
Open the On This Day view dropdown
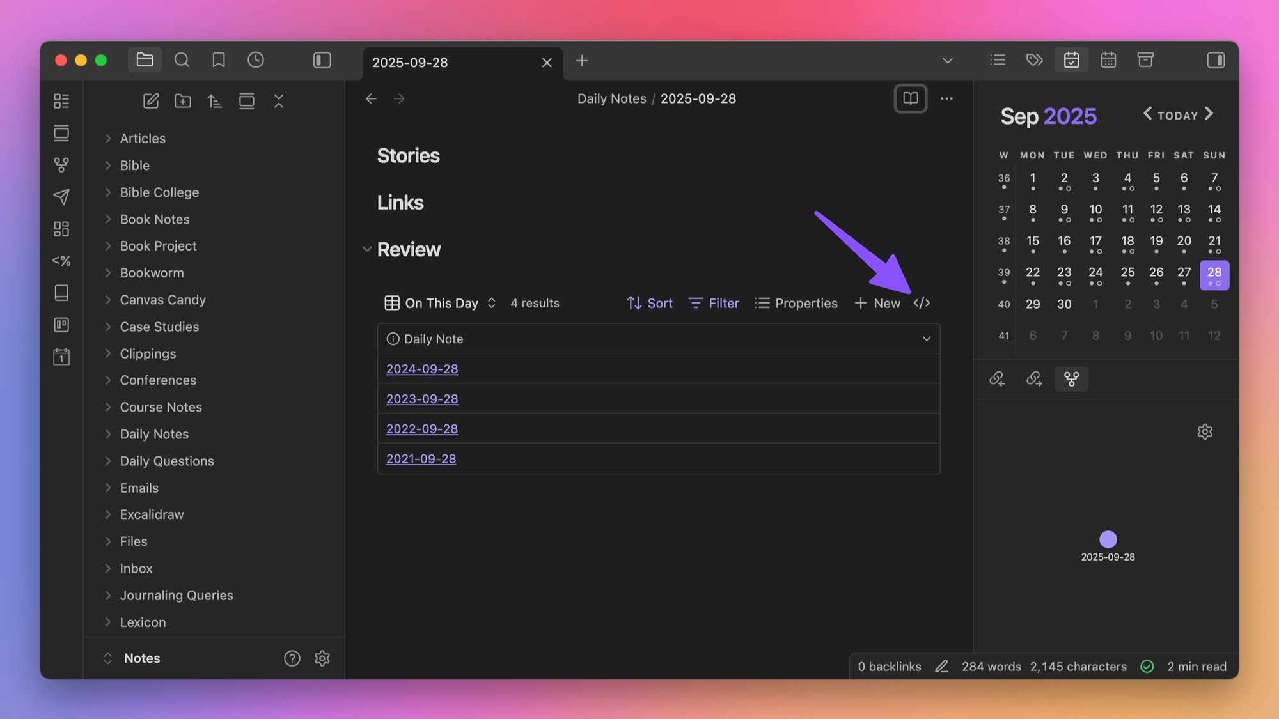(x=441, y=303)
